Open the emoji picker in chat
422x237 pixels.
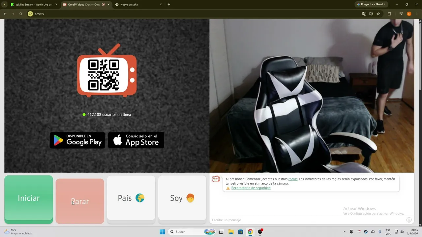(x=409, y=220)
